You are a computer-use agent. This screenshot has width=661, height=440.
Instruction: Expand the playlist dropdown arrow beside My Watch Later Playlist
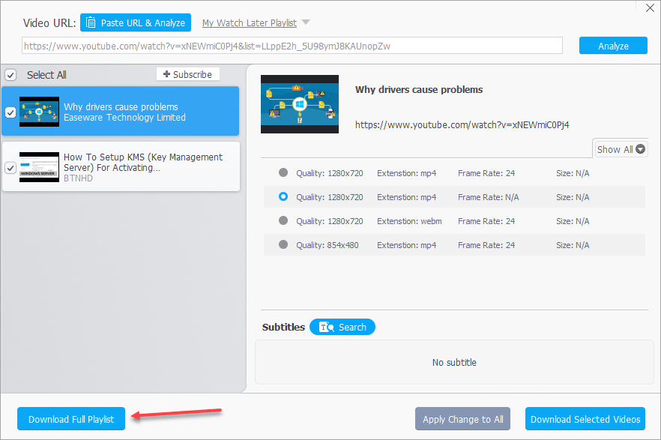306,22
